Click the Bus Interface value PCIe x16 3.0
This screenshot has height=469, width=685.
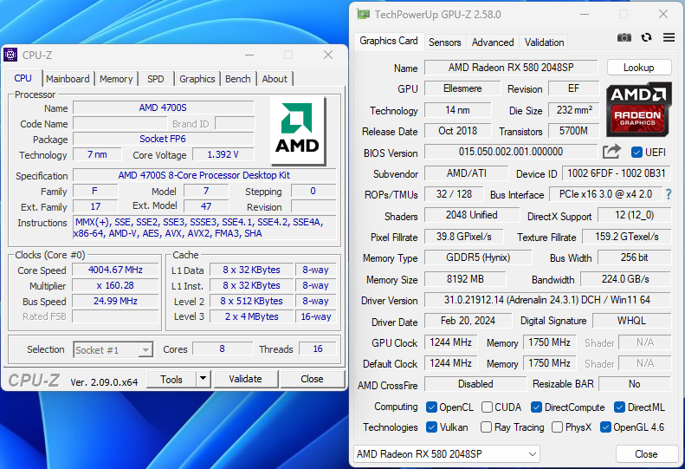[x=605, y=194]
